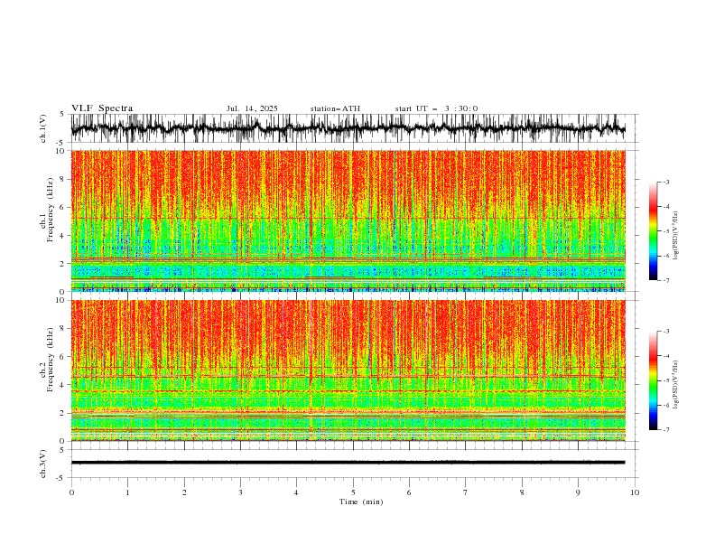
Task: Click the "3" tick on the time axis
Action: 240,492
